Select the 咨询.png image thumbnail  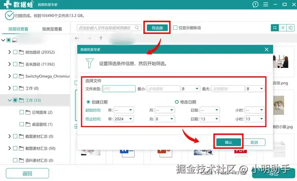click(281, 61)
